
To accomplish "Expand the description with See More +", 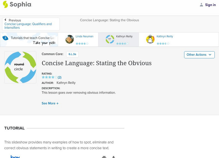I will [50, 103].
